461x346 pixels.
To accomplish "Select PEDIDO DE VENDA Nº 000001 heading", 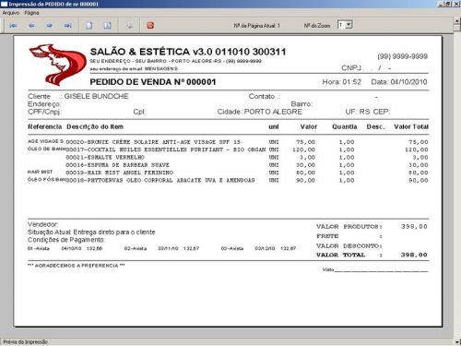I will point(153,82).
